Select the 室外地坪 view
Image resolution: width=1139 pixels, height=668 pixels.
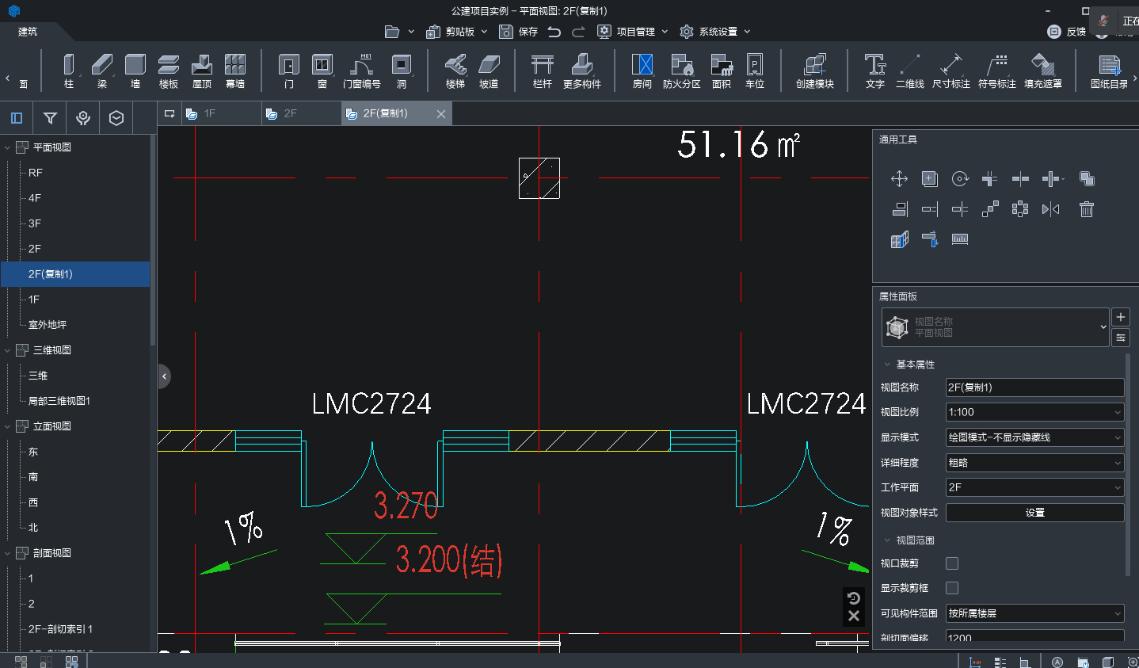48,325
